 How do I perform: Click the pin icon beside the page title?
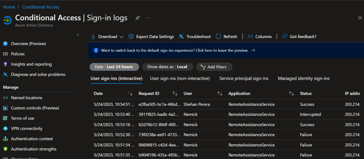(137, 18)
